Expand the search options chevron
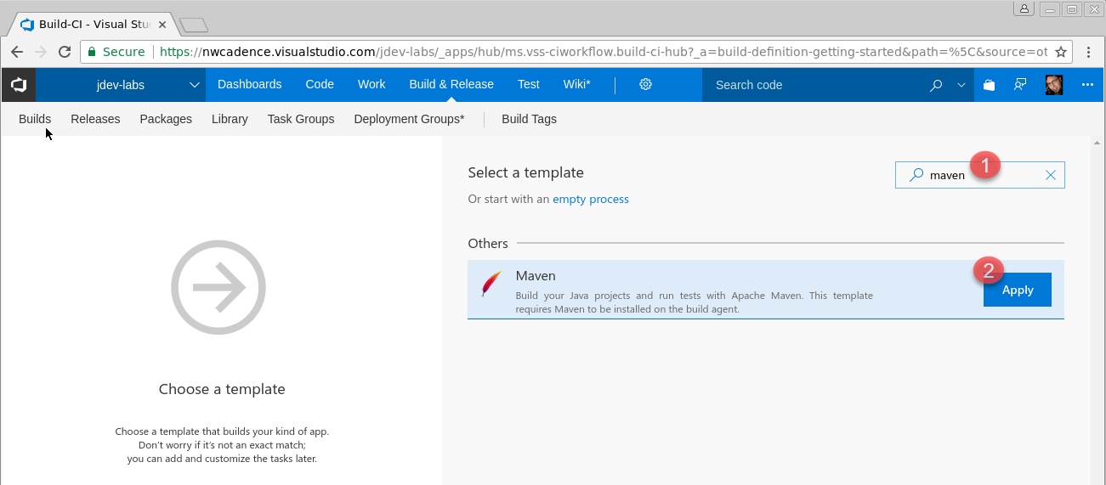Image resolution: width=1106 pixels, height=485 pixels. tap(961, 85)
